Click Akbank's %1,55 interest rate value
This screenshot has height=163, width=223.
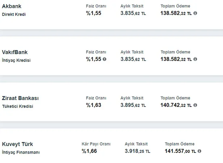tap(93, 13)
